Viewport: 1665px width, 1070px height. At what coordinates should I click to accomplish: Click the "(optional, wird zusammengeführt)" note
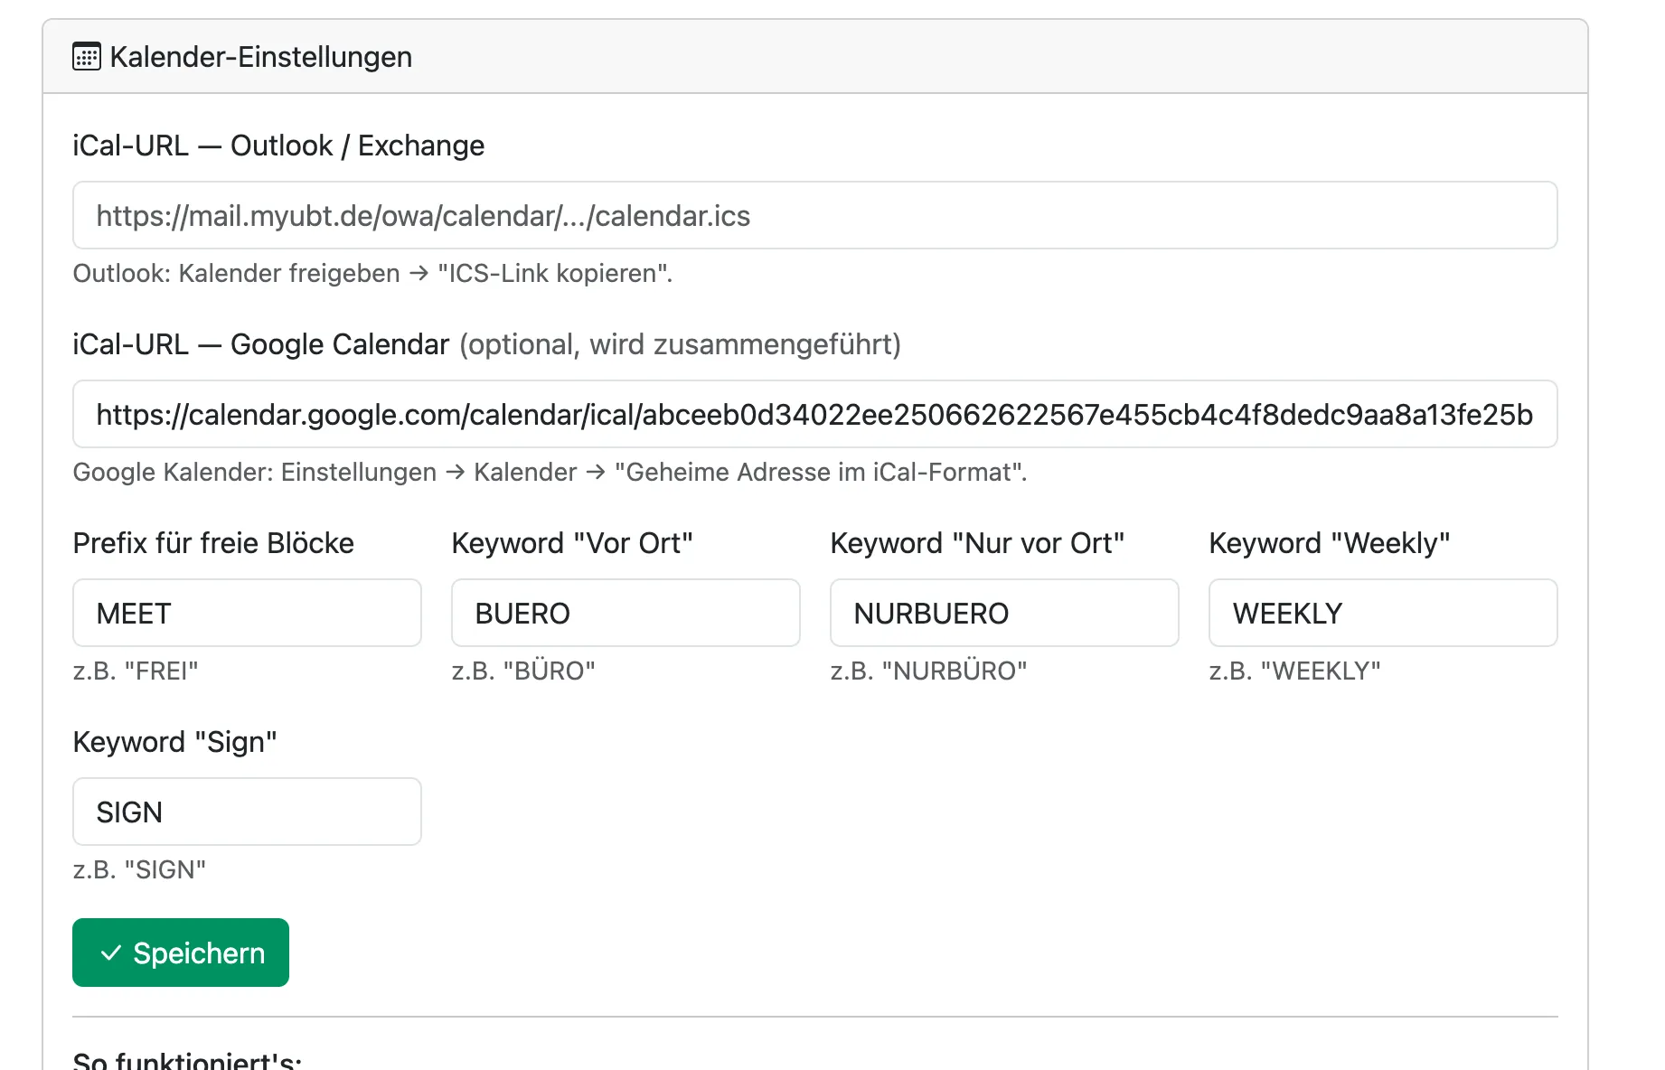(680, 344)
